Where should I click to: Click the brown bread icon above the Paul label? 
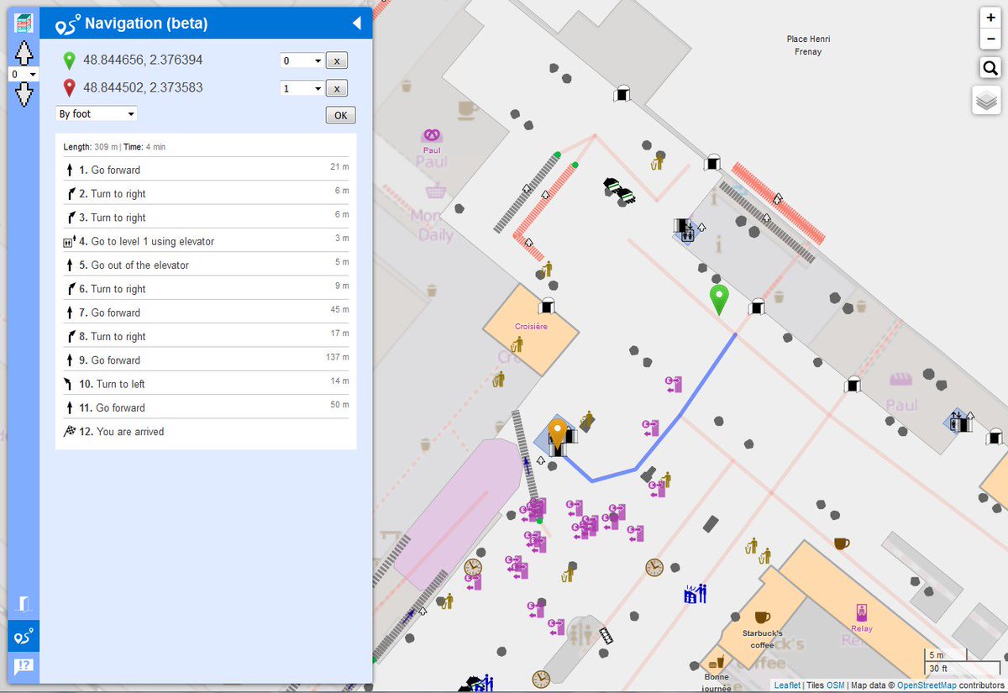point(900,379)
